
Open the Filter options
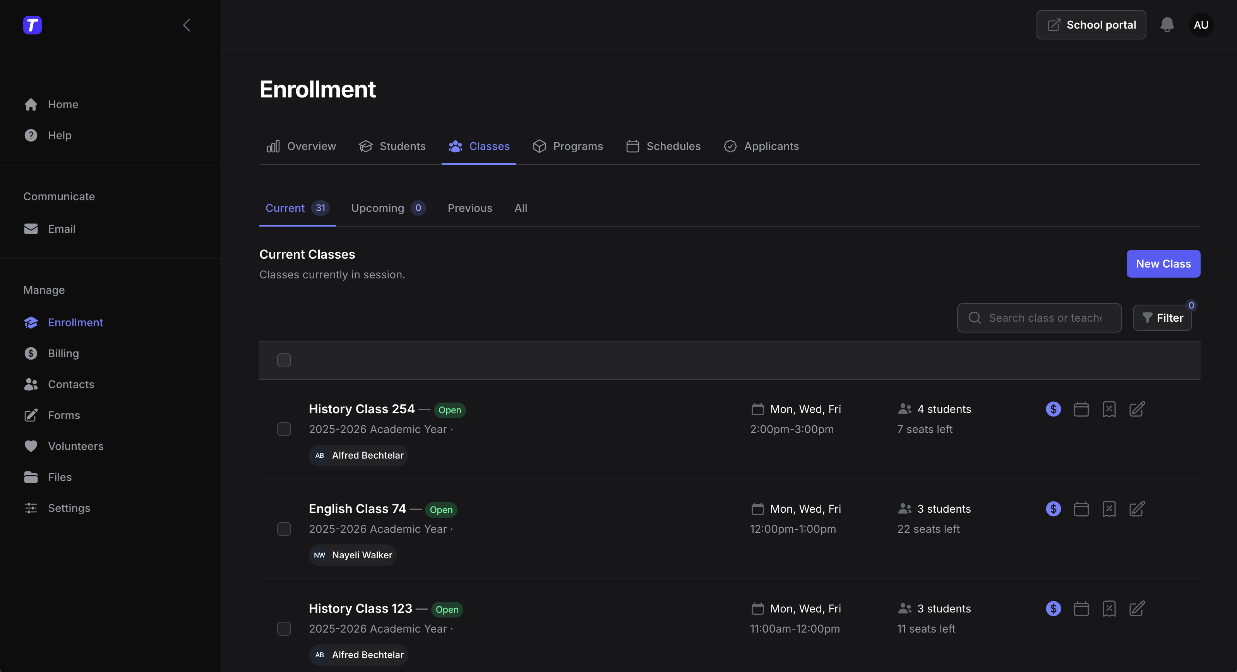[x=1163, y=317]
